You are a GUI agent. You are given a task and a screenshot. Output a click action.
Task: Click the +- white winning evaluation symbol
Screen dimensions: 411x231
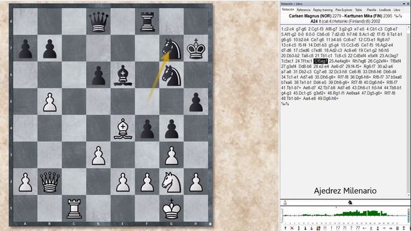[x=365, y=228]
